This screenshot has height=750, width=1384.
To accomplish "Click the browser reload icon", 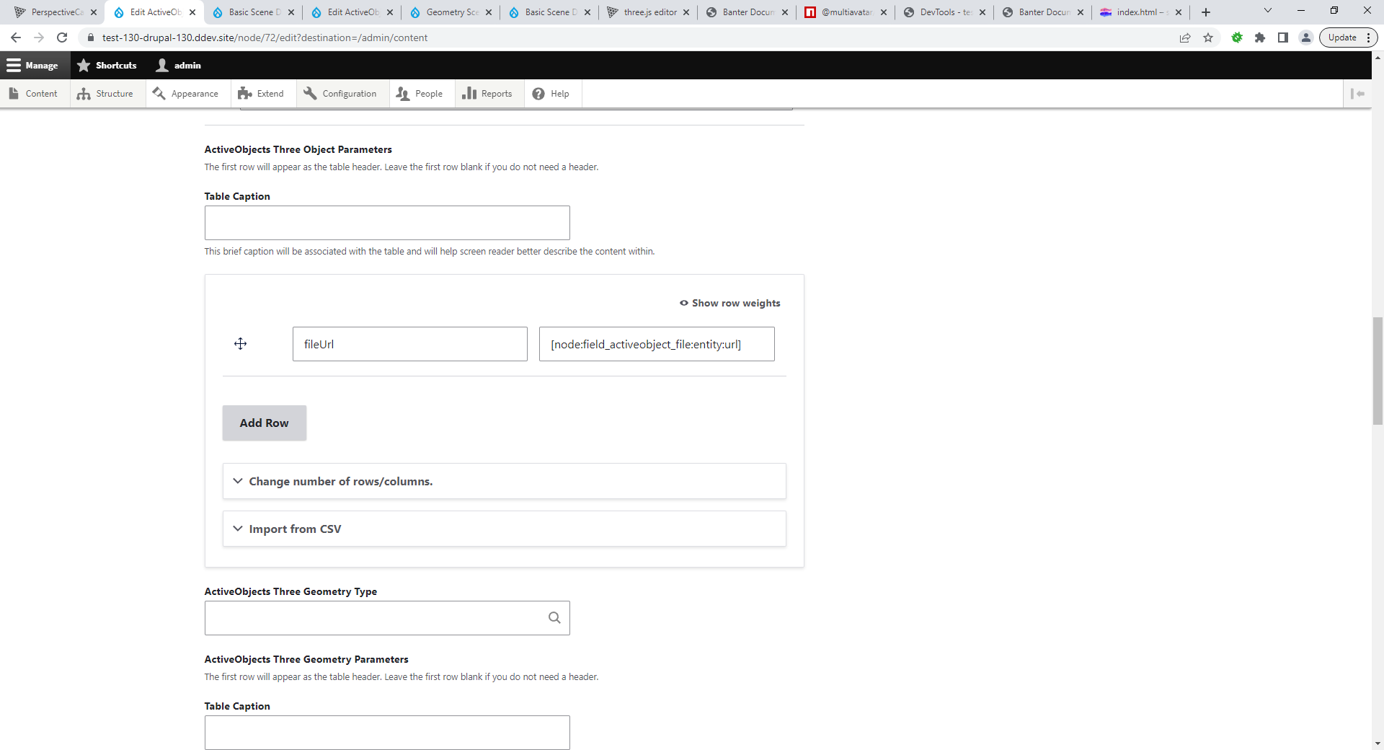I will tap(62, 37).
